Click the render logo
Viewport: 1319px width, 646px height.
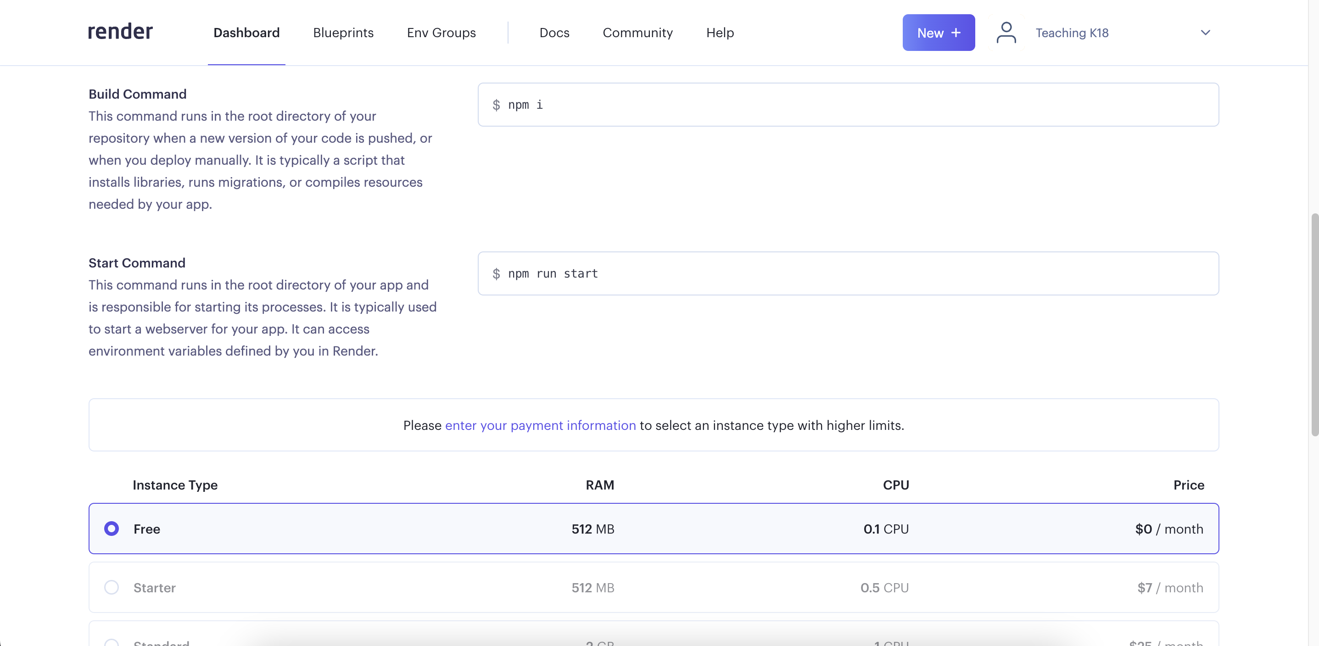[120, 32]
